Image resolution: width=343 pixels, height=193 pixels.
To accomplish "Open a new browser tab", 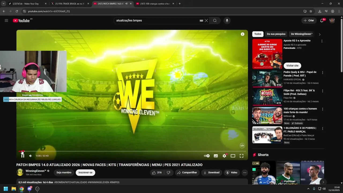I will (x=180, y=4).
